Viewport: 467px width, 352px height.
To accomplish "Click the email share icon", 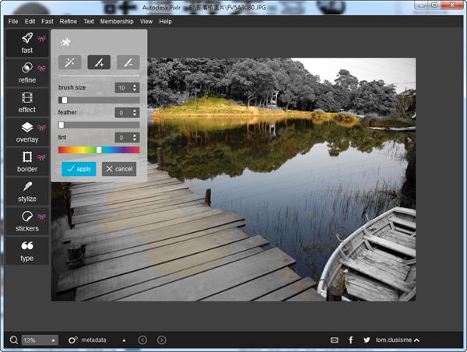I will tap(335, 340).
